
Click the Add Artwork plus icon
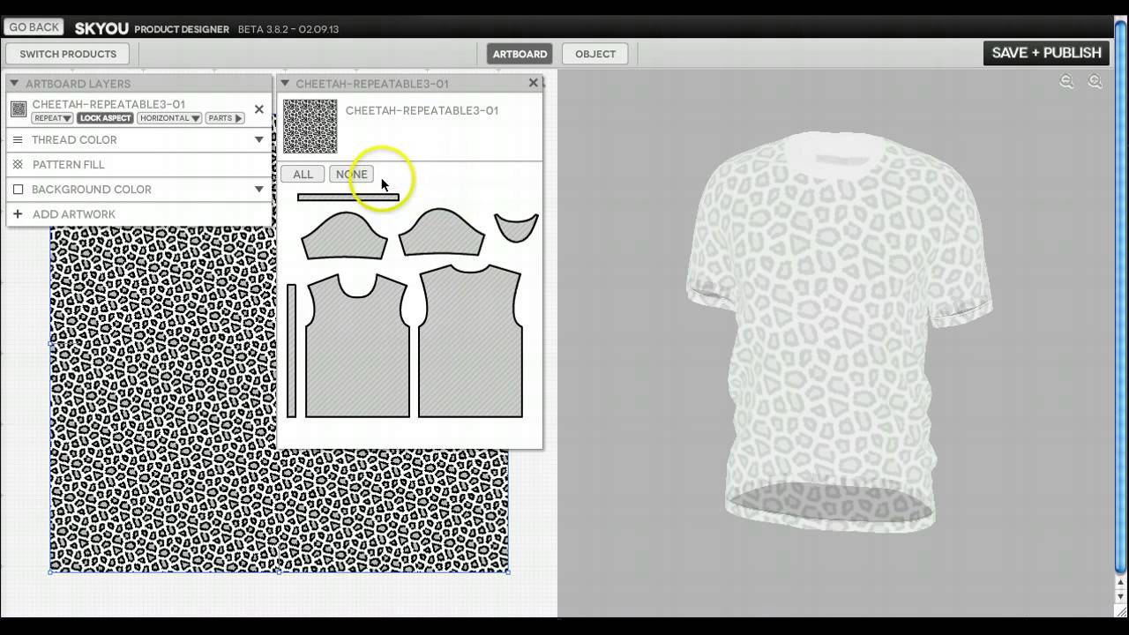click(x=18, y=213)
